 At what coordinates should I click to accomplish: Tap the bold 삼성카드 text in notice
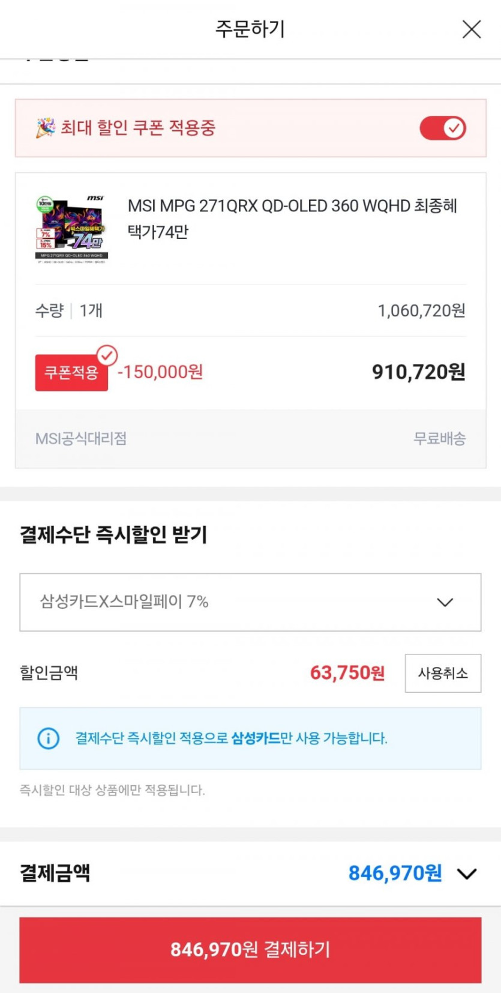[x=256, y=738]
